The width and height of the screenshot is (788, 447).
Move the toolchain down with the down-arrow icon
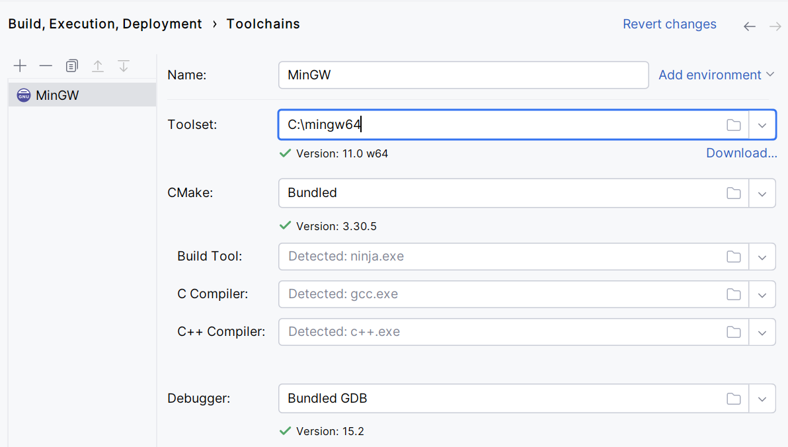123,65
